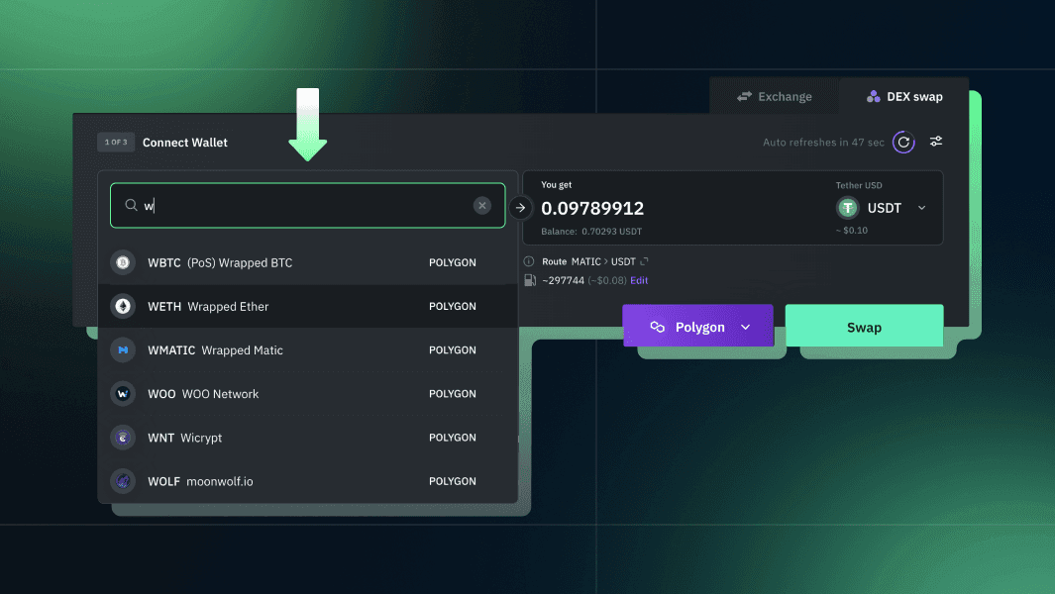Focus the token search input
Viewport: 1055px width, 594px height.
tap(307, 205)
